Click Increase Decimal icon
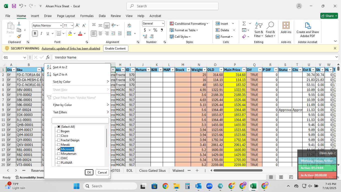 pyautogui.click(x=145, y=36)
